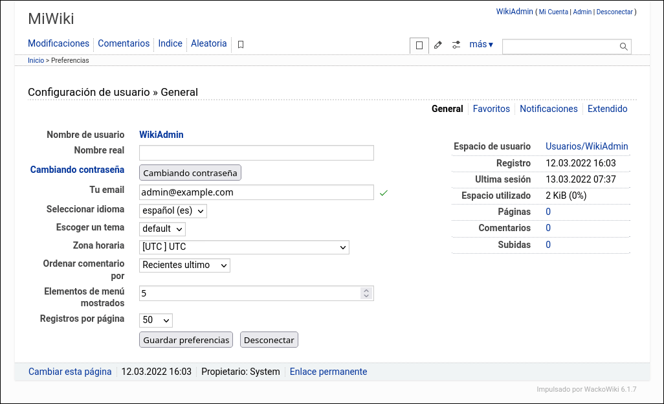Open the Registros por página dropdown
664x404 pixels.
[x=156, y=320]
